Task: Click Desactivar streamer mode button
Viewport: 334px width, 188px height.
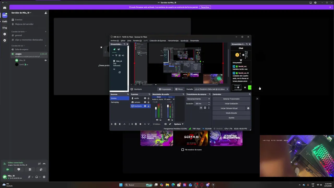Action: pos(205,7)
